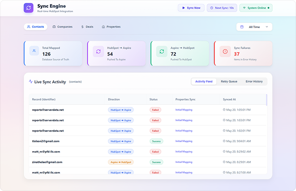Select the Retry Queue tab
The height and width of the screenshot is (191, 296).
(x=229, y=81)
